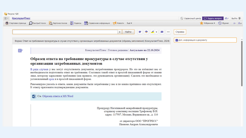Open the three-dots more actions
The width and height of the screenshot is (246, 138).
pos(168,32)
